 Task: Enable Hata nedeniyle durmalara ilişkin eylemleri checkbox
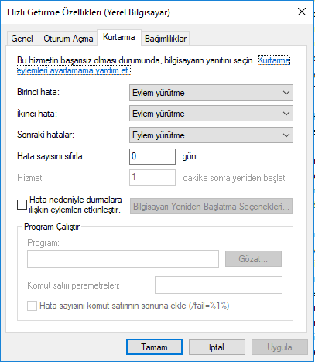[x=22, y=205]
